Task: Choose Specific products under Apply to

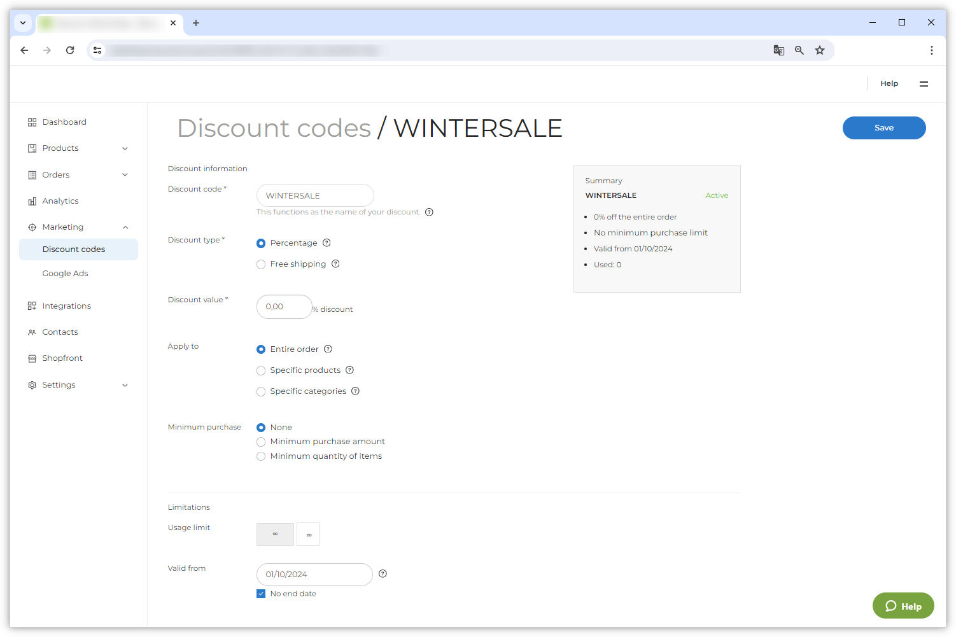Action: tap(261, 370)
